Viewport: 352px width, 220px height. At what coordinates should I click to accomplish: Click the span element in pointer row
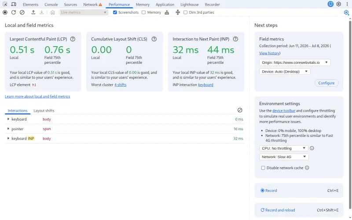pos(47,129)
